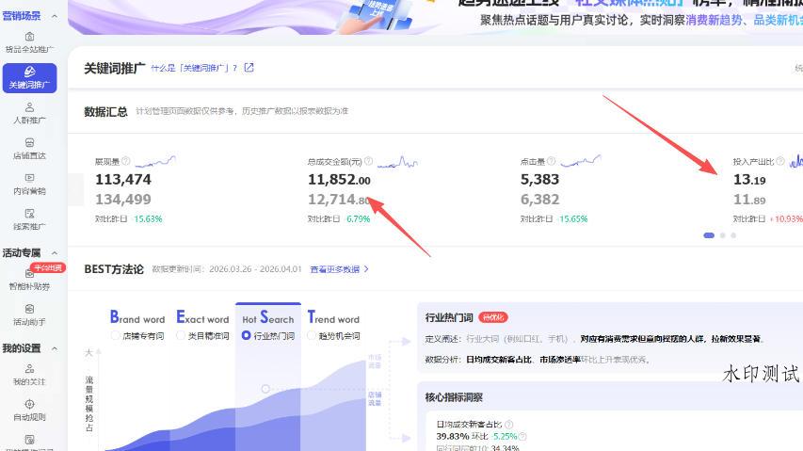
Task: Select 关键词推广 sidebar item
Action: pyautogui.click(x=30, y=78)
